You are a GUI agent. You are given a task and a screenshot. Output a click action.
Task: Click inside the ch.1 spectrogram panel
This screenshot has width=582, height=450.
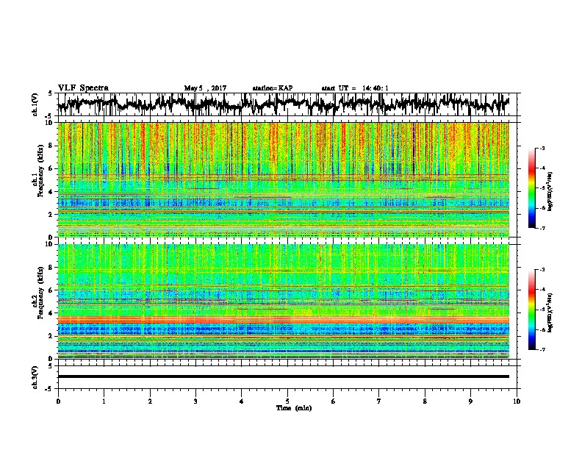click(284, 179)
